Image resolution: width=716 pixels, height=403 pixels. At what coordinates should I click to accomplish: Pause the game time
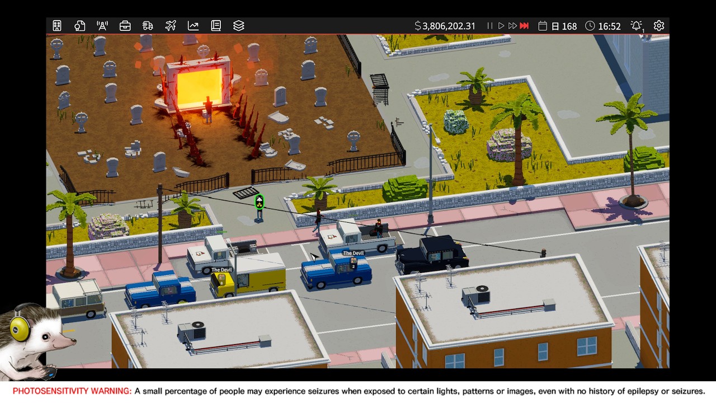(490, 26)
